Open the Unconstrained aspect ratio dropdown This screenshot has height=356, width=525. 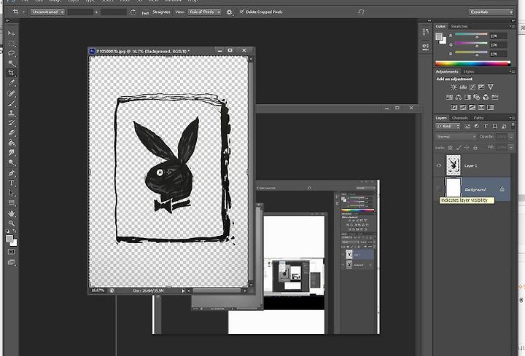(x=47, y=12)
